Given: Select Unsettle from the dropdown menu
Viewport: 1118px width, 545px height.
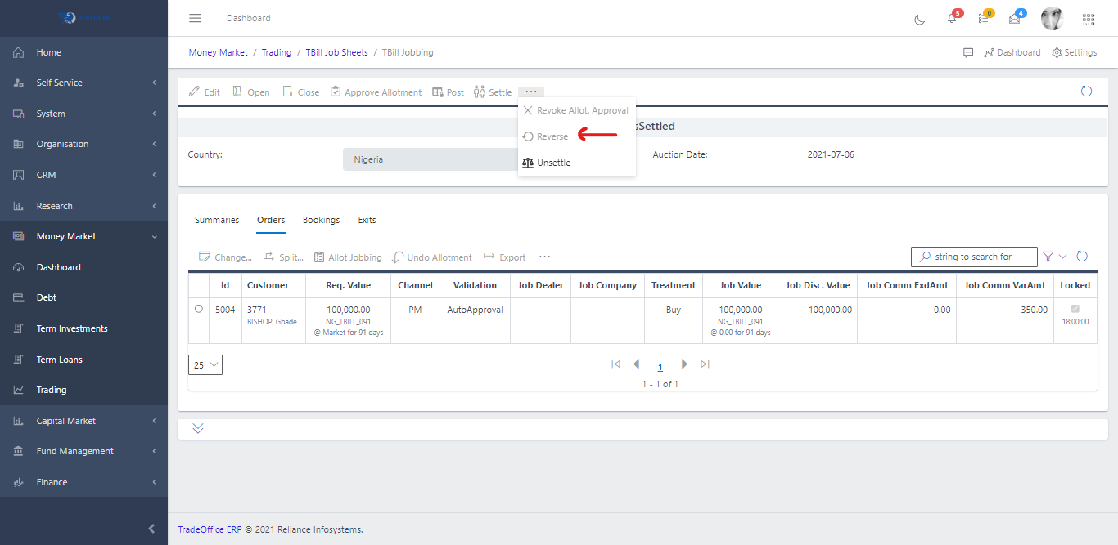Looking at the screenshot, I should 553,163.
